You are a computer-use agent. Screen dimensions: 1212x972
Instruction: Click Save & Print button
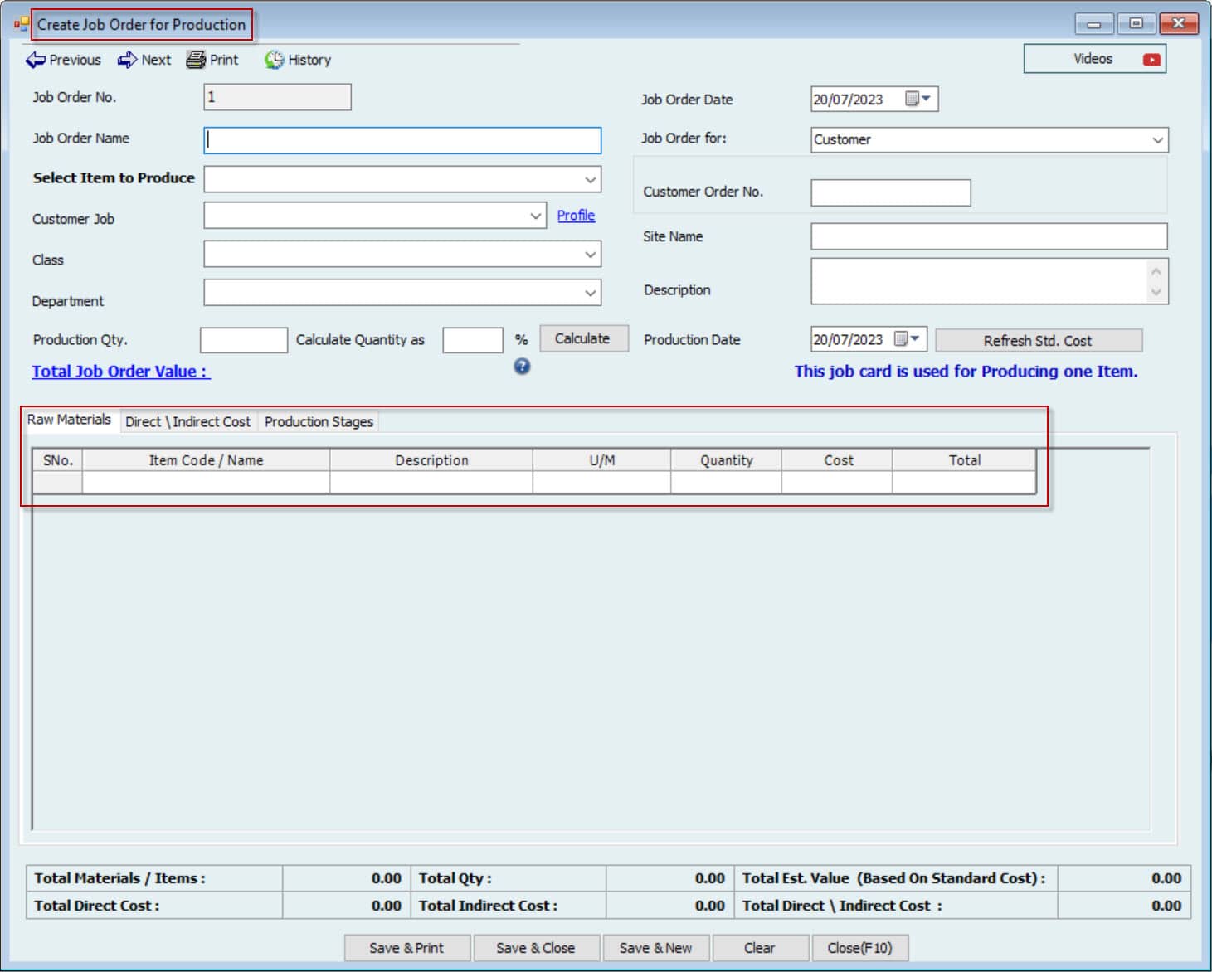coord(407,948)
